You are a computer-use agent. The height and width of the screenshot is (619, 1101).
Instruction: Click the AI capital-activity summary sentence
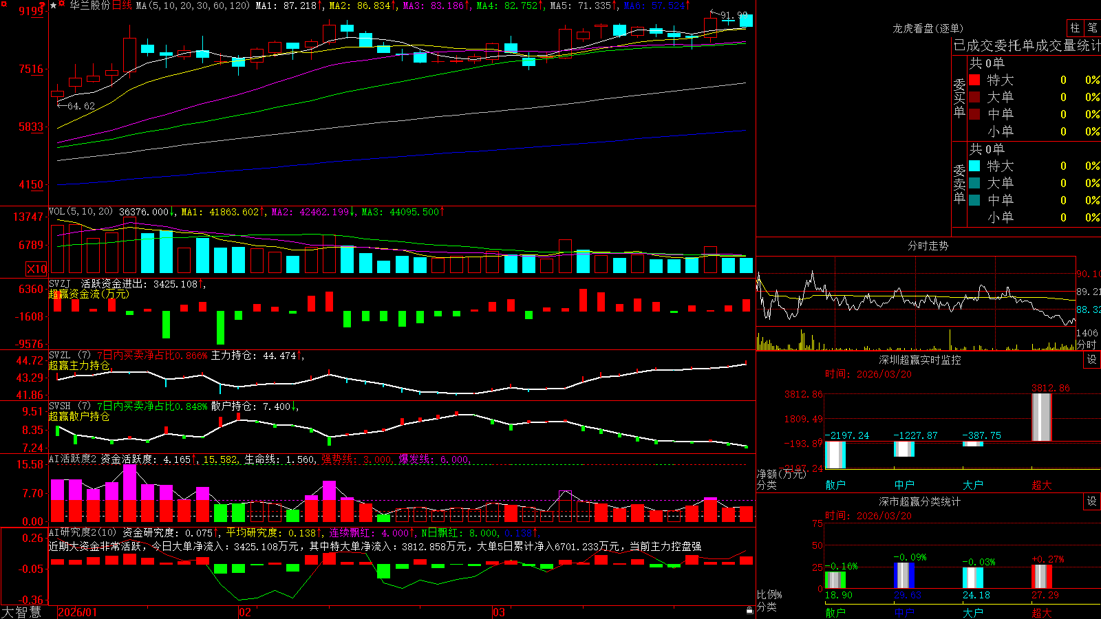(x=375, y=546)
